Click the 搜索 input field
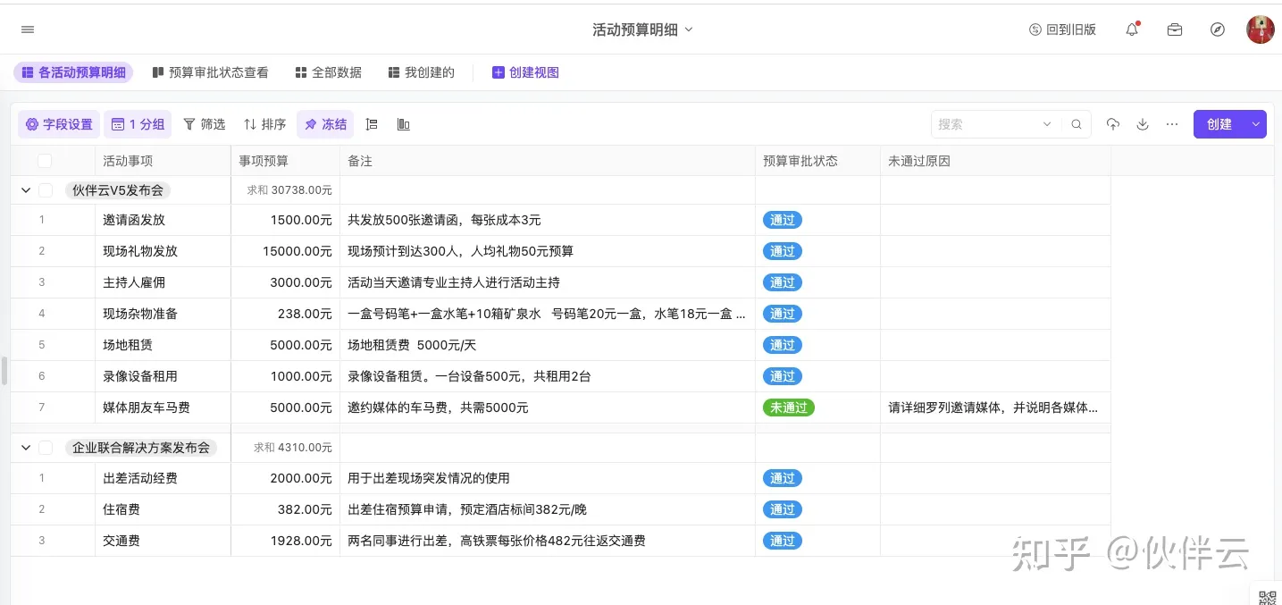1282x605 pixels. click(x=987, y=124)
